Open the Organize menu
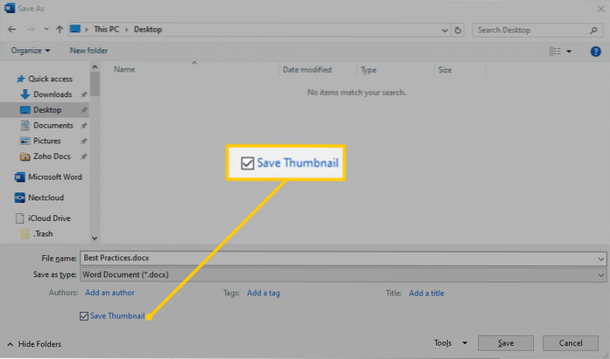610x359 pixels. click(x=31, y=51)
